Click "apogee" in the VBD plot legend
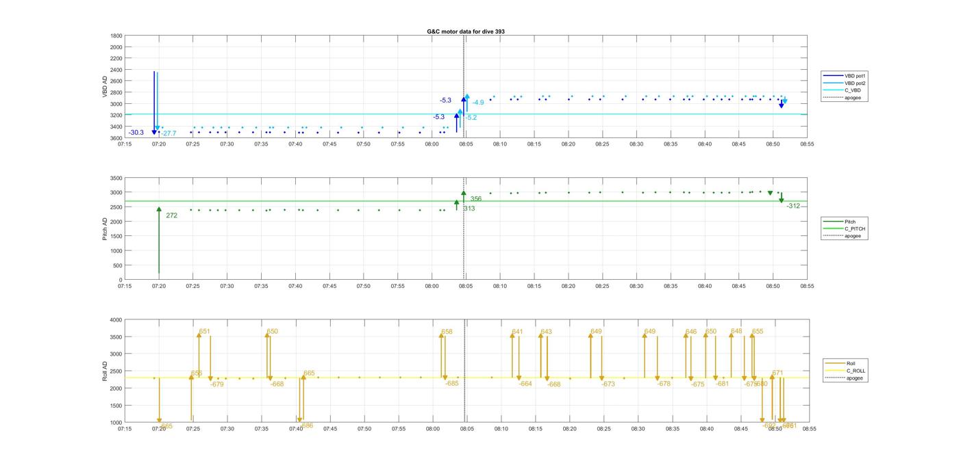The image size is (959, 474). point(853,97)
